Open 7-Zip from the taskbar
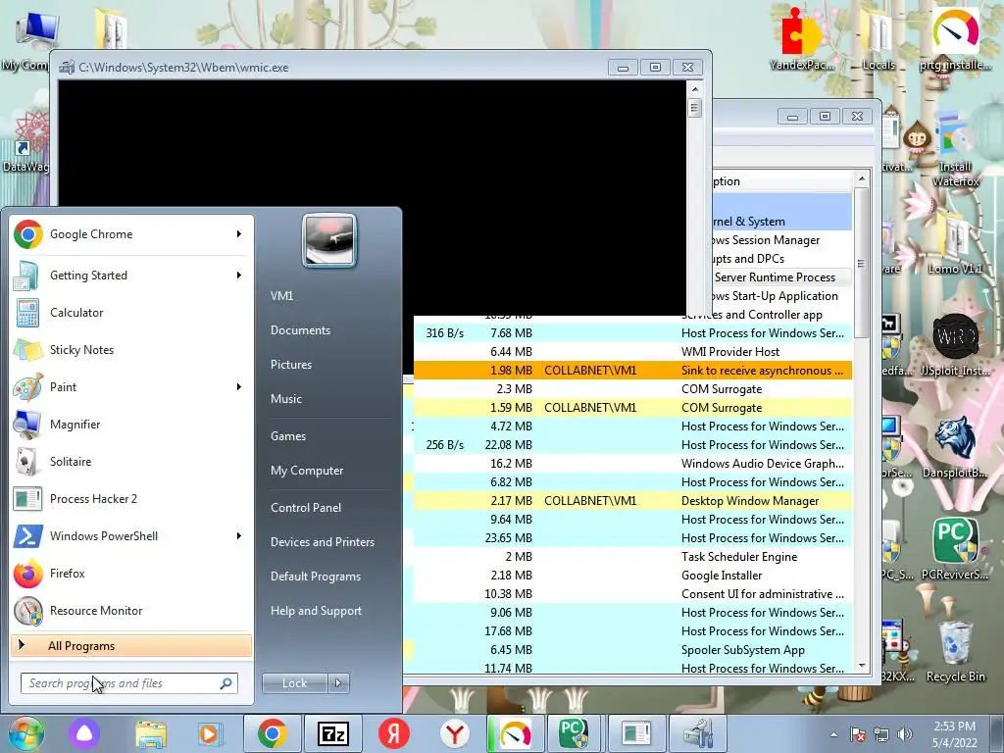 coord(333,733)
